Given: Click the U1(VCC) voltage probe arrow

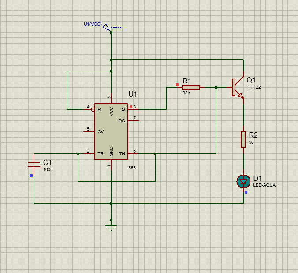Looking at the screenshot, I should pos(106,27).
